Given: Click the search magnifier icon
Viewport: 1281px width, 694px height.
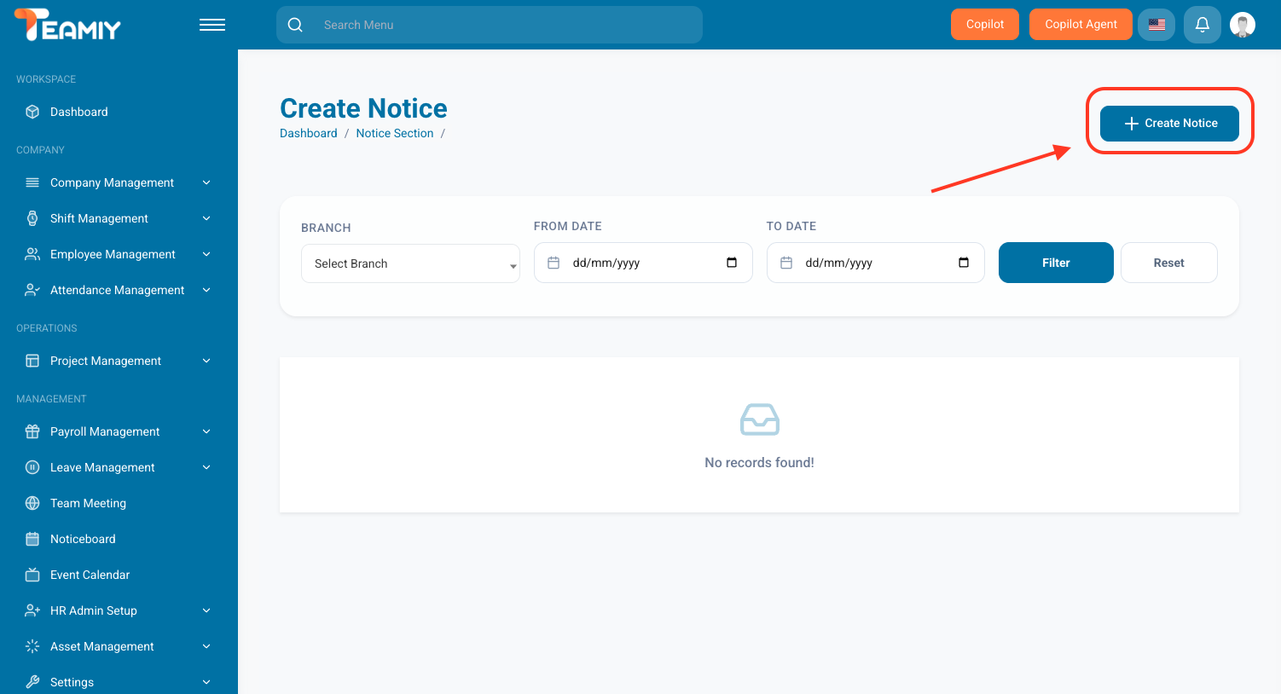Looking at the screenshot, I should (295, 25).
